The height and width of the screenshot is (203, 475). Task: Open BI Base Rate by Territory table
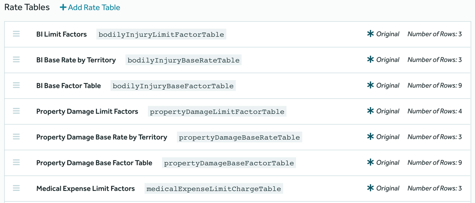point(76,60)
